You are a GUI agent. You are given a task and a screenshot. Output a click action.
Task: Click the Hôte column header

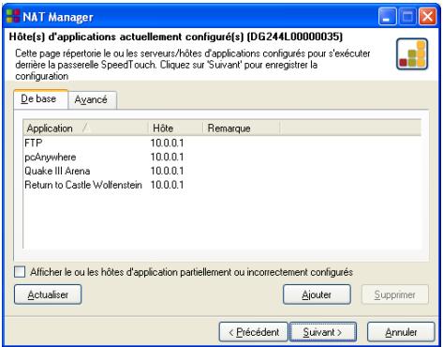coord(175,128)
